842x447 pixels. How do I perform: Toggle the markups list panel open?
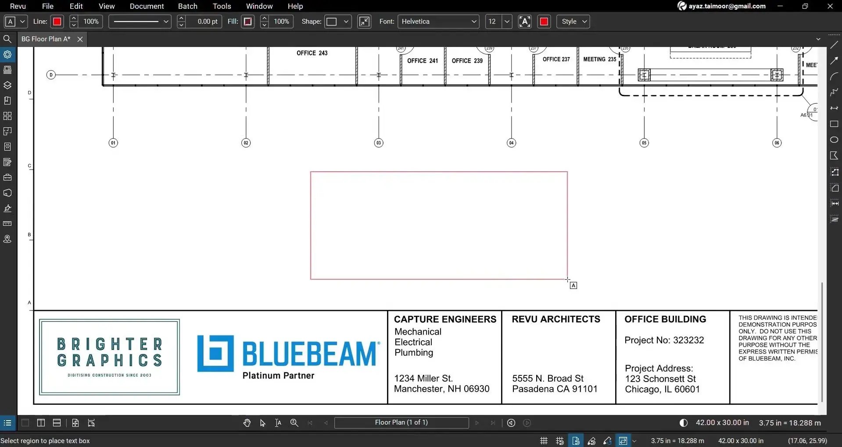[7, 422]
